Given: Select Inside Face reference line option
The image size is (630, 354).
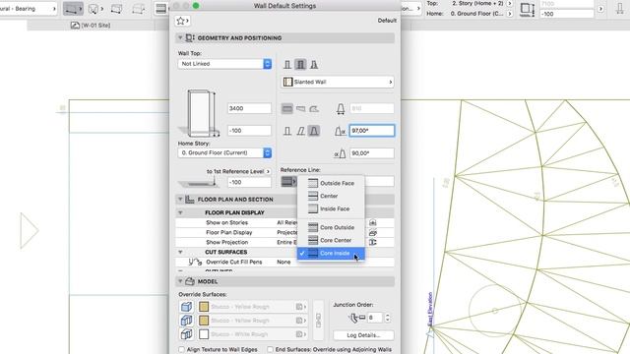Looking at the screenshot, I should click(x=331, y=208).
